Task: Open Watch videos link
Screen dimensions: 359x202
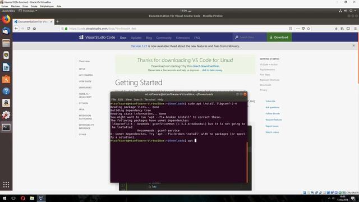Action: [x=272, y=132]
